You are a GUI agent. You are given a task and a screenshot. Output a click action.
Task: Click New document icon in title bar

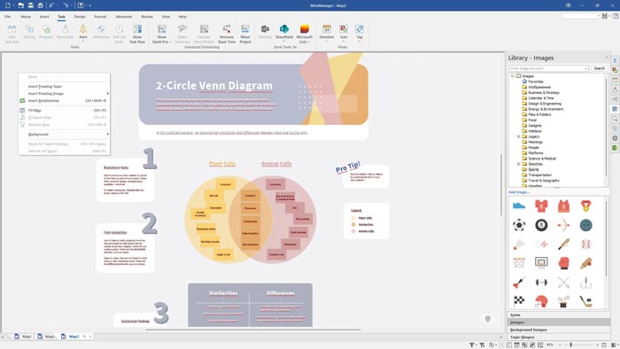tap(7, 5)
